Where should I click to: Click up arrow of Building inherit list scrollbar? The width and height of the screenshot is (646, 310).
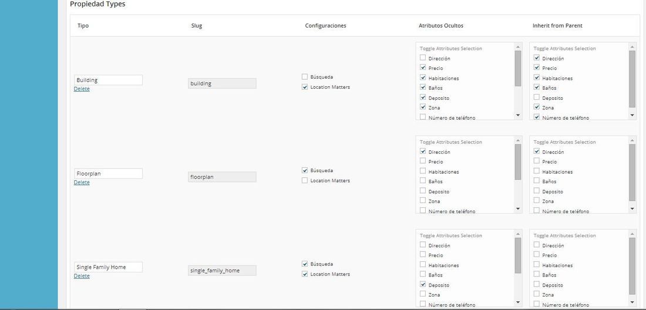[632, 46]
